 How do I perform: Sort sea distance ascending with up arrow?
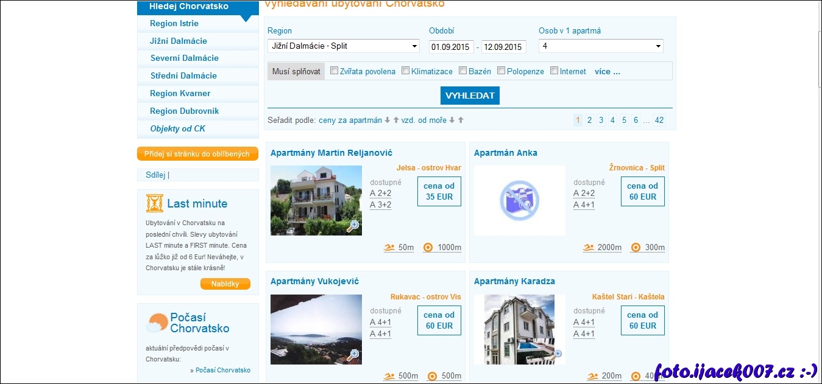461,120
